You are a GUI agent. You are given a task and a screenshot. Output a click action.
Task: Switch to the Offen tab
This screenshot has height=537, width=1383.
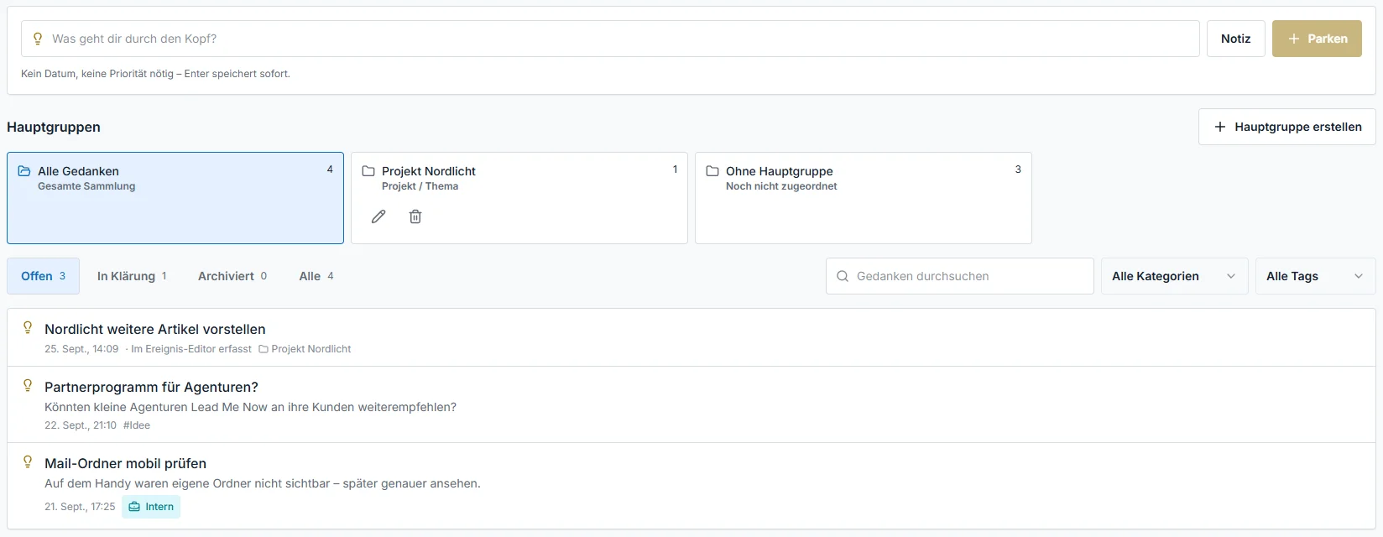coord(44,276)
